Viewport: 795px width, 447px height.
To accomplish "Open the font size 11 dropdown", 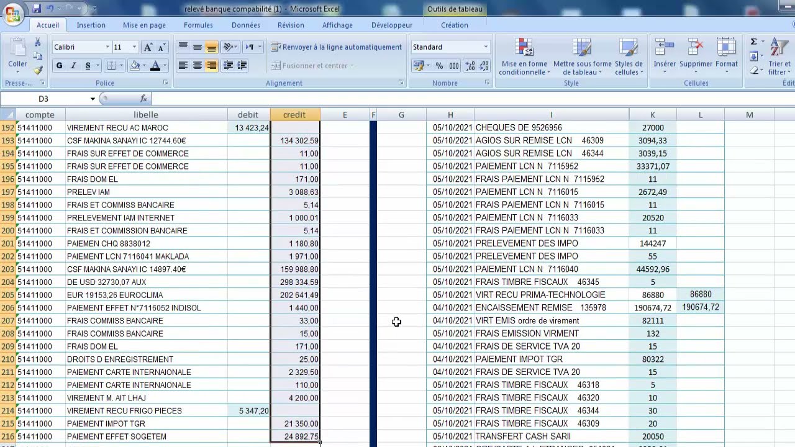I will [x=134, y=47].
